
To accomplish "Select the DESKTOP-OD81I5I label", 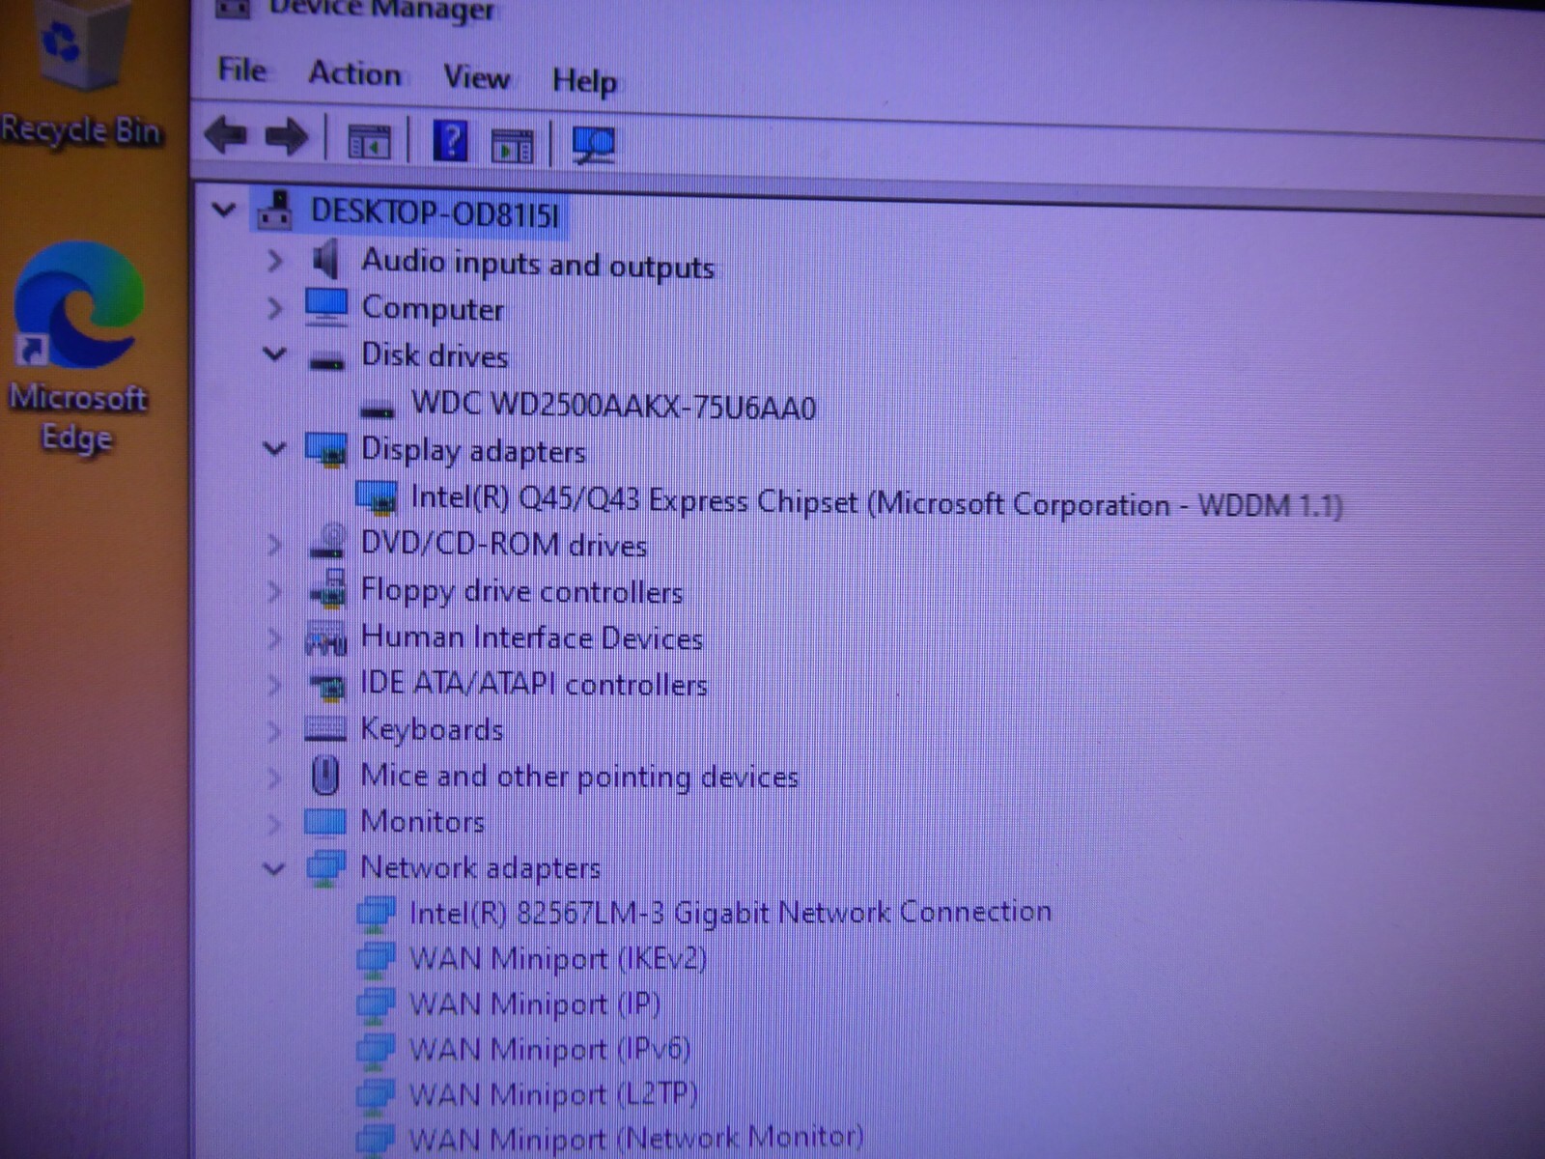I will pos(435,212).
